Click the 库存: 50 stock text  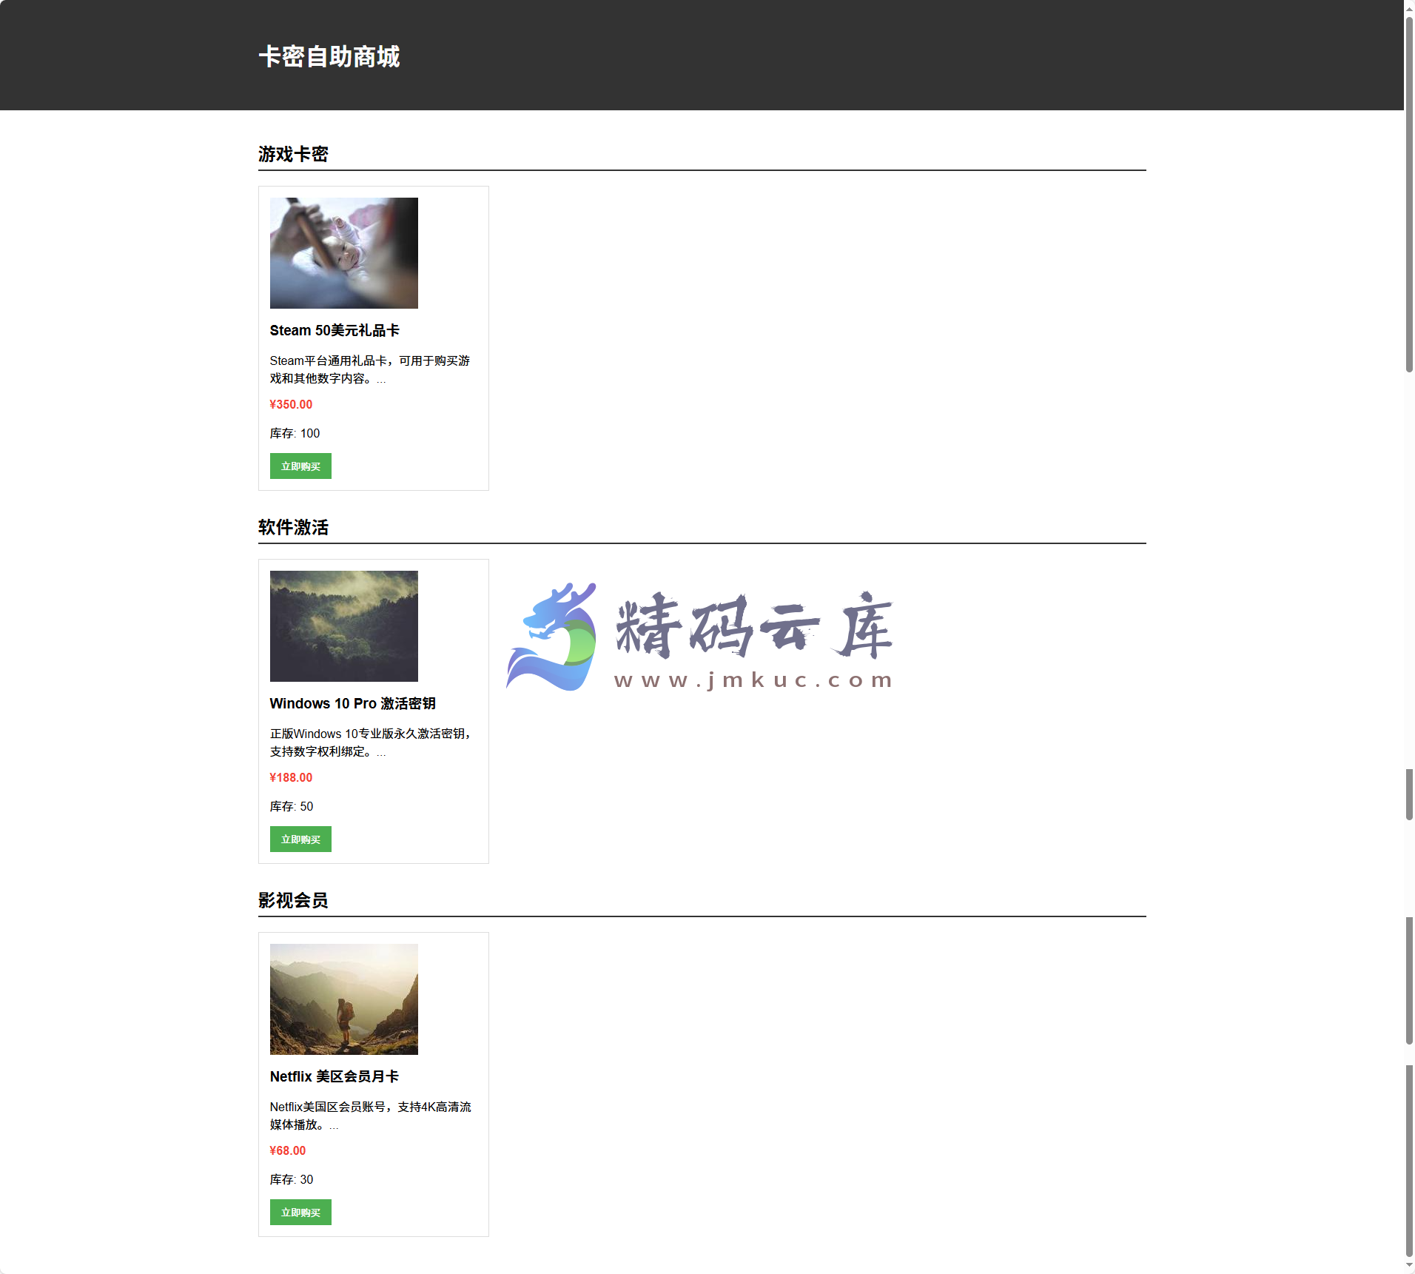292,806
